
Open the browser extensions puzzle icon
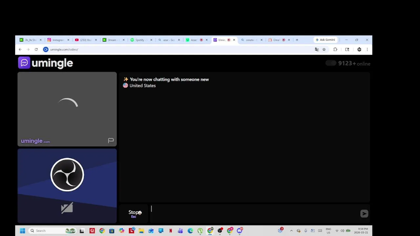click(x=335, y=49)
